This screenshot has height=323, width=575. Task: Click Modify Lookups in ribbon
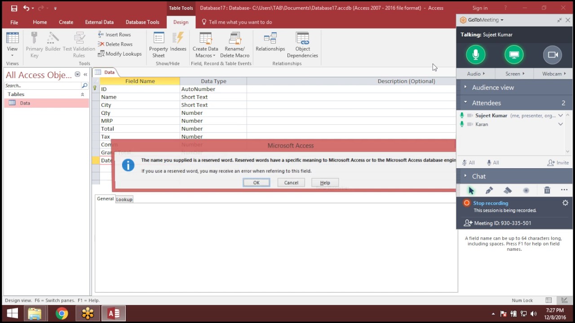coord(119,54)
